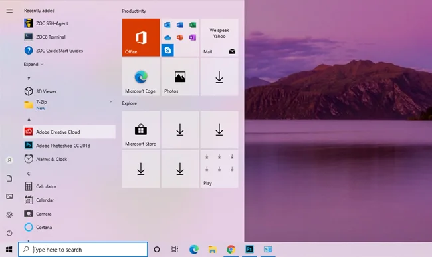Open Documents from Start sidebar
Screen dimensions: 432x257
(9, 178)
